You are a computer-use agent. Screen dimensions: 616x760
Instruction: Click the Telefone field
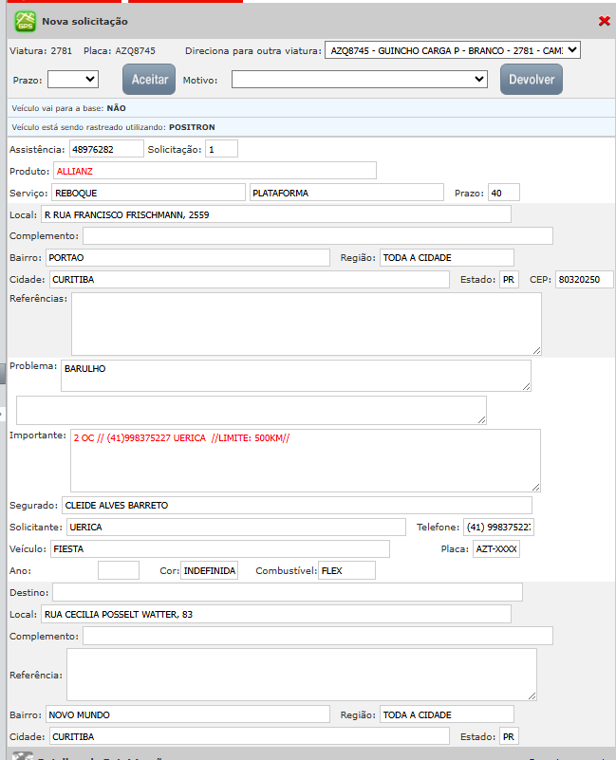(498, 527)
